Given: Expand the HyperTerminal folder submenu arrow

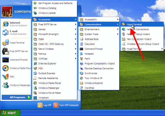Looking at the screenshot, I should click(162, 49).
